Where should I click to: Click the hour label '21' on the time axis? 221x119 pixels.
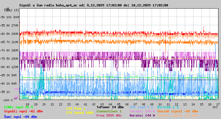[x=52, y=104]
